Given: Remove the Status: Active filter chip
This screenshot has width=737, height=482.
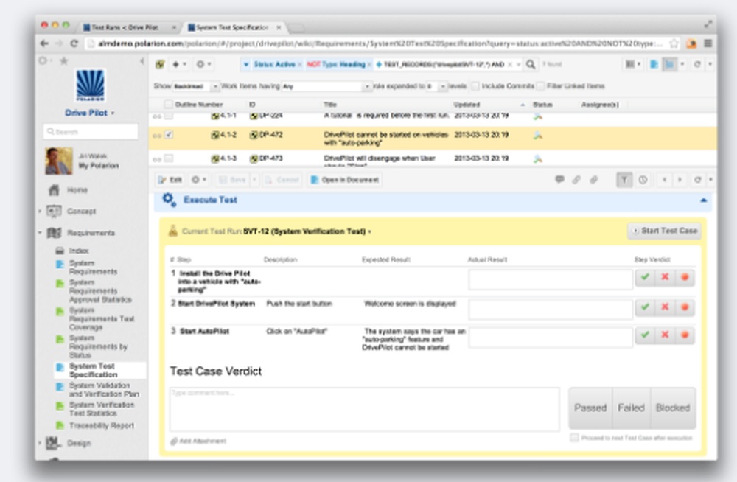Looking at the screenshot, I should 300,64.
